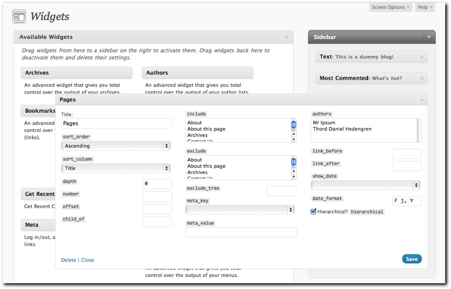Click the Meta widget title bar

[38, 225]
